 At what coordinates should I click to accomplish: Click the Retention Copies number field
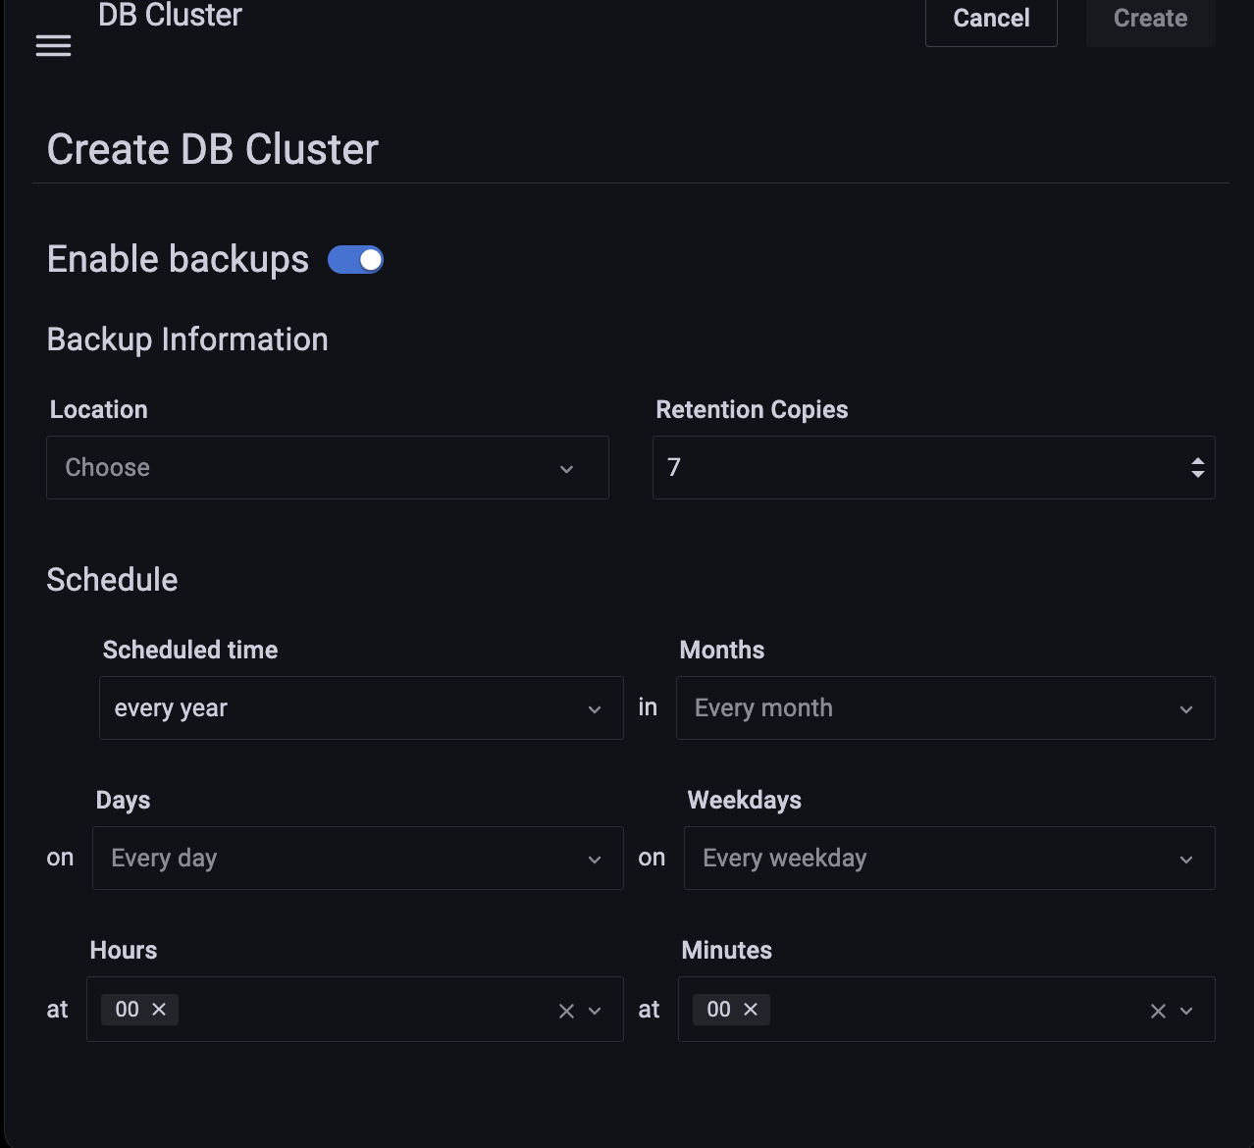pos(913,467)
